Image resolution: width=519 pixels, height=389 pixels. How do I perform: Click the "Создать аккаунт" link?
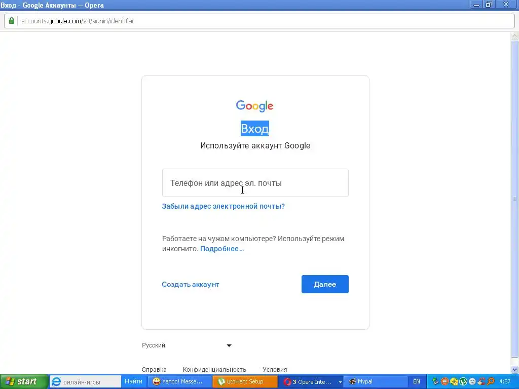pos(191,285)
